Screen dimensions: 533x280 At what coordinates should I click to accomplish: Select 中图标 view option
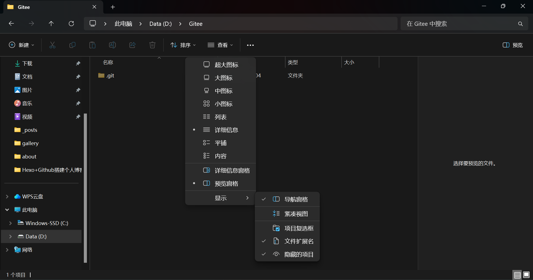tap(220, 91)
